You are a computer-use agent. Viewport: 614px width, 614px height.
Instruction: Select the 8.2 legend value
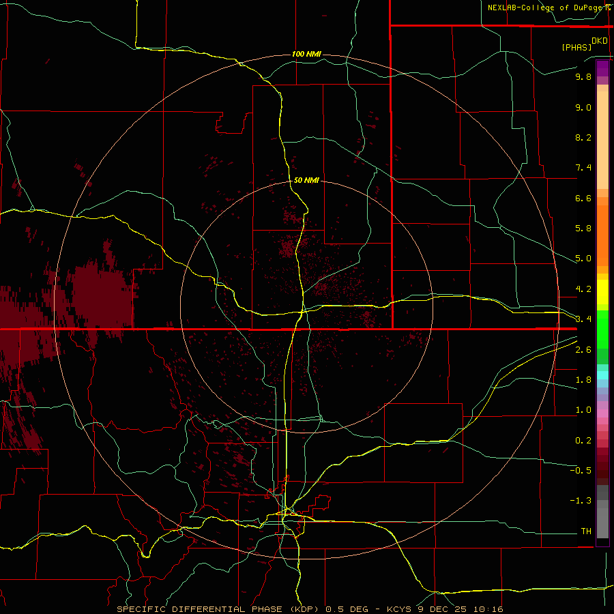(x=583, y=137)
